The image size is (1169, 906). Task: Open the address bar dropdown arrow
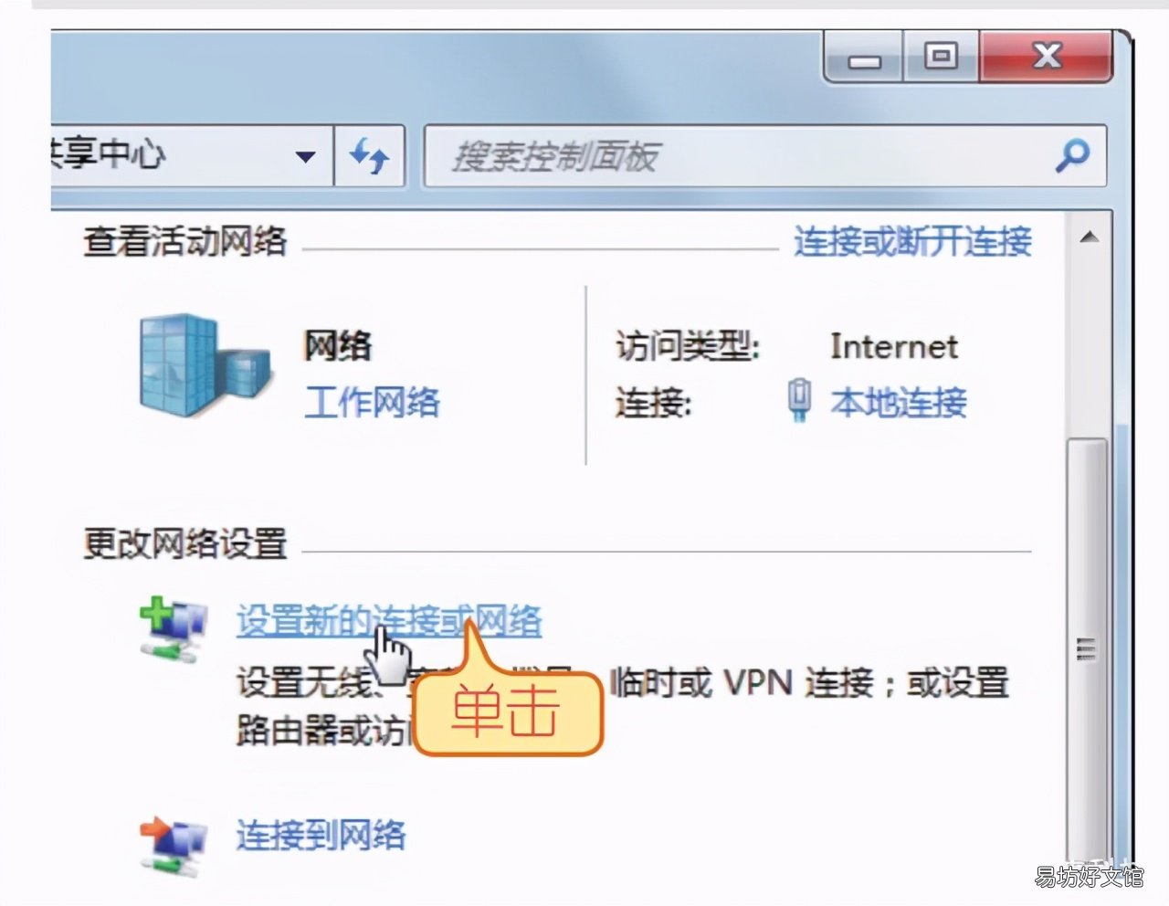point(305,156)
